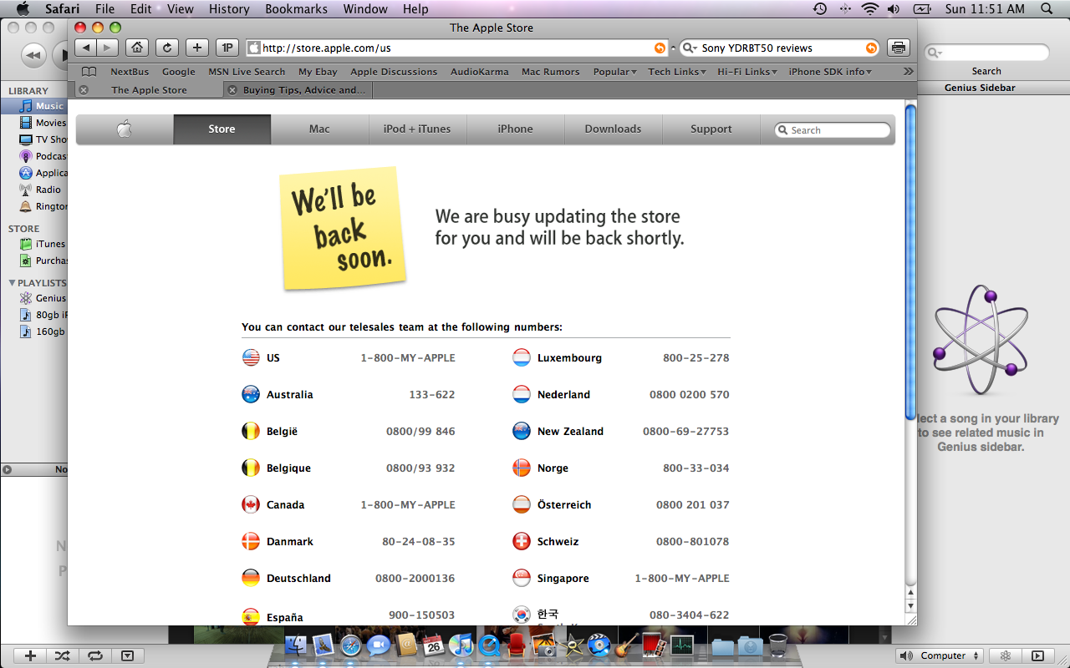Start Genius with atom button
The height and width of the screenshot is (668, 1070).
tap(1006, 656)
